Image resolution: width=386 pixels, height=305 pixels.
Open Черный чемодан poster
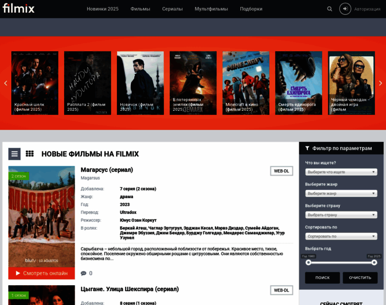[x=351, y=83]
